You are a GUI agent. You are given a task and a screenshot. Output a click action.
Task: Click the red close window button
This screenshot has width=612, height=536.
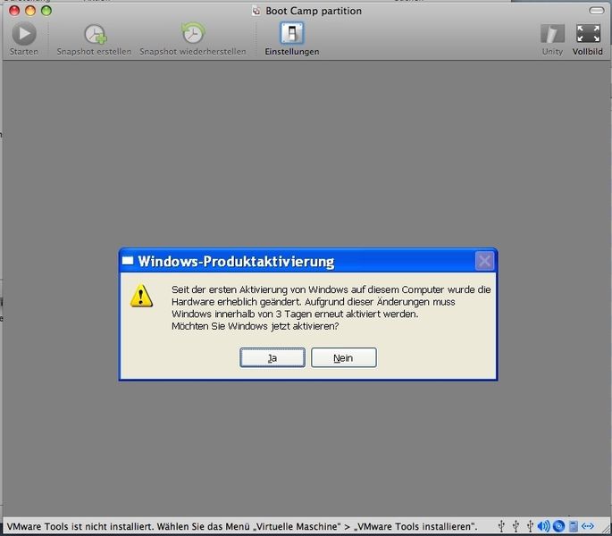[x=14, y=11]
